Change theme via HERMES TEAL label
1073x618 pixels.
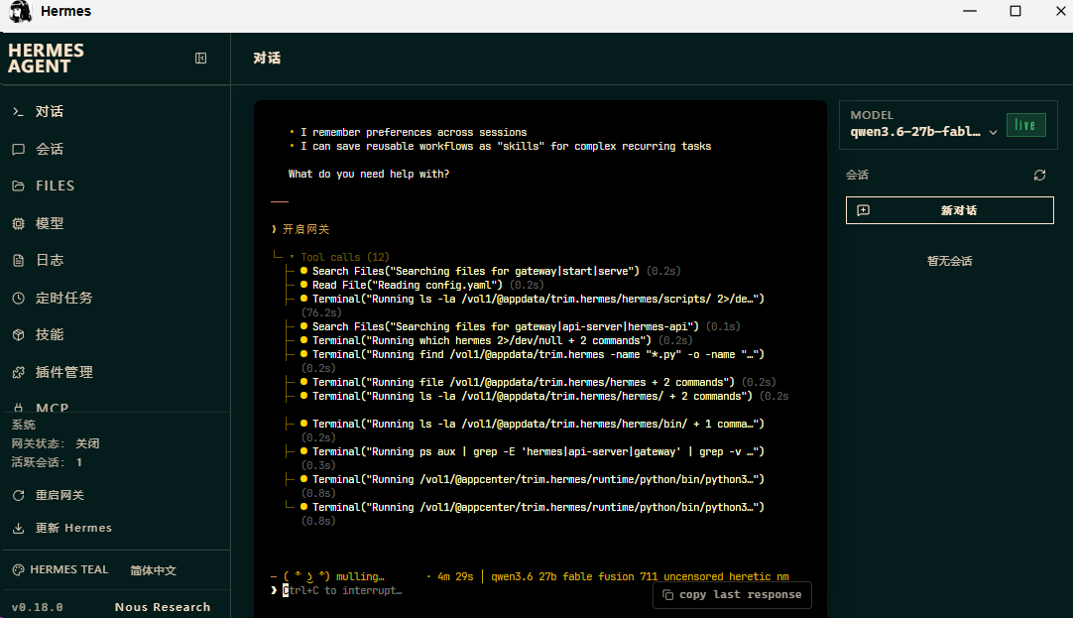[x=69, y=569]
